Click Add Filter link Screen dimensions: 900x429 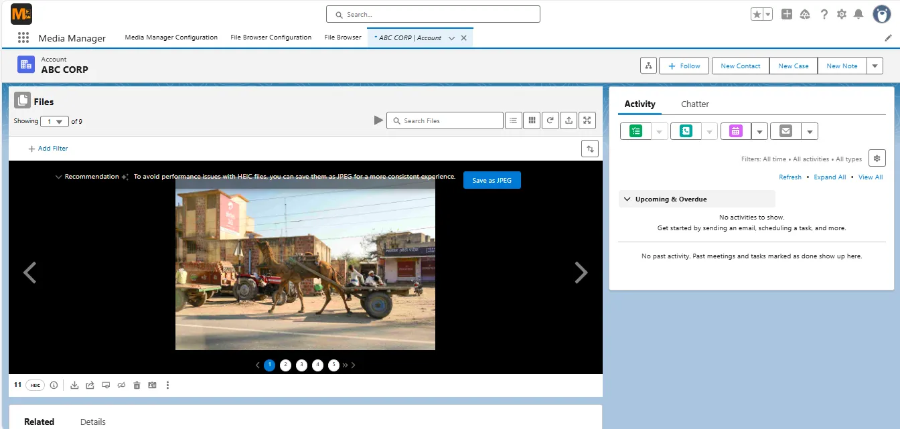(48, 149)
